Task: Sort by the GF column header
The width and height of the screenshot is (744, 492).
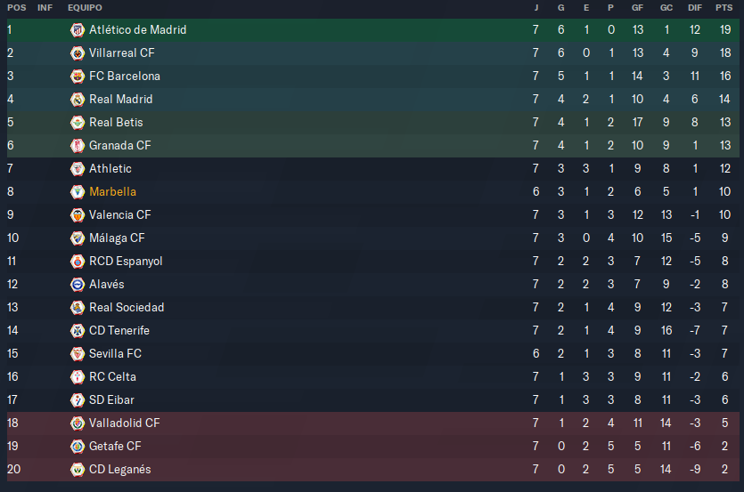Action: pos(637,8)
